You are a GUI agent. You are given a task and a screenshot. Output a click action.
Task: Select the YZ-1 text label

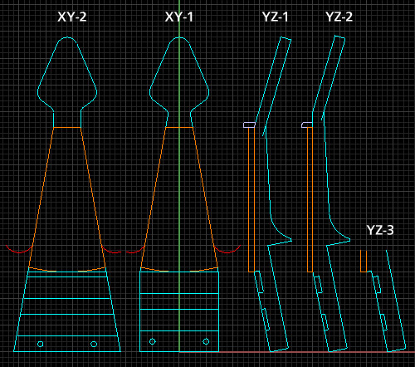tap(275, 17)
